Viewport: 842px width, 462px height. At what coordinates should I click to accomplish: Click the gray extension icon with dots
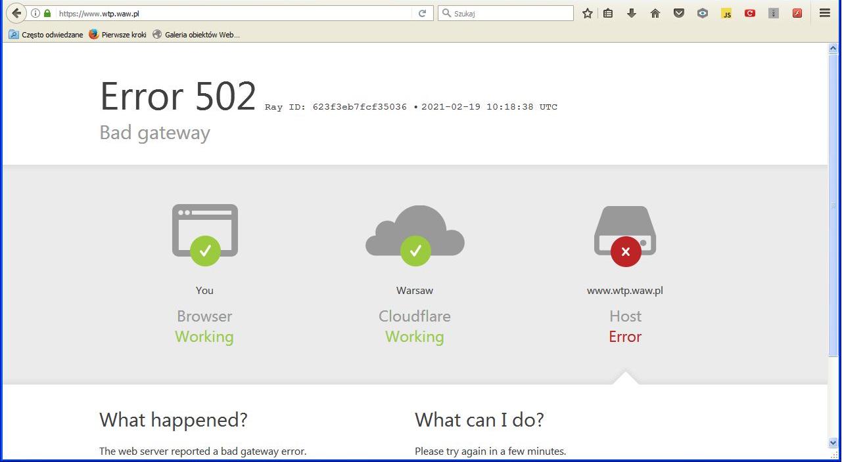pos(774,13)
